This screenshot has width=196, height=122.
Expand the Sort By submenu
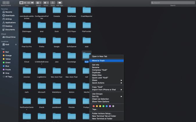(106, 96)
